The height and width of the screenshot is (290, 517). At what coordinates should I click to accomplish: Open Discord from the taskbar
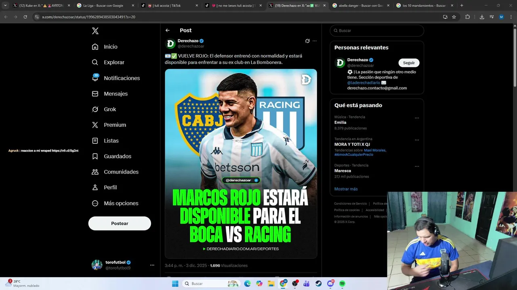[x=330, y=284]
